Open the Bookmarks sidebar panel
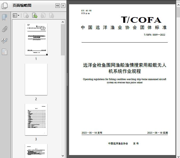Image resolution: width=180 pixels, height=158 pixels. 5,17
